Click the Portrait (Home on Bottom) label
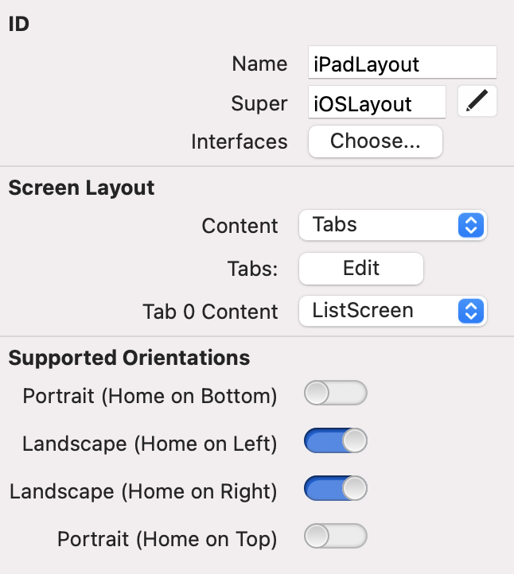The height and width of the screenshot is (574, 514). [x=150, y=395]
